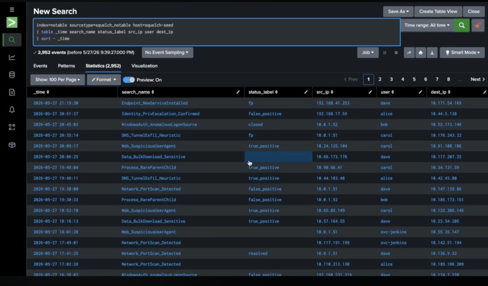Open the Job dropdown menu
The width and height of the screenshot is (488, 286).
(x=368, y=53)
